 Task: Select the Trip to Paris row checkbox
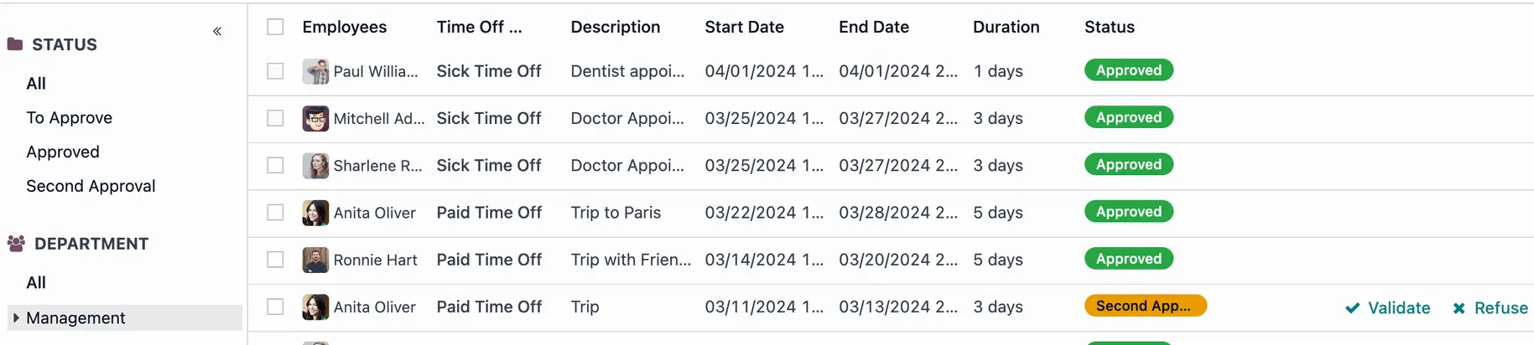pos(275,213)
